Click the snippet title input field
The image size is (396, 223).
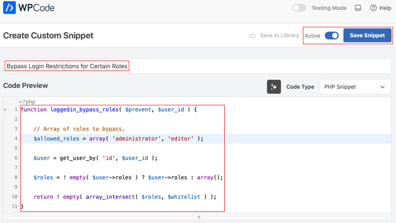click(197, 66)
